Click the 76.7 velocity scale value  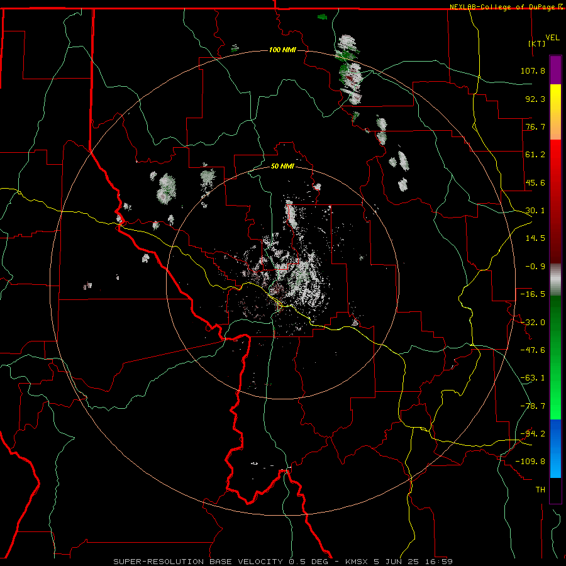click(x=535, y=126)
